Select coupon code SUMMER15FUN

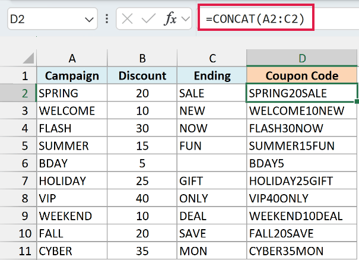click(302, 145)
